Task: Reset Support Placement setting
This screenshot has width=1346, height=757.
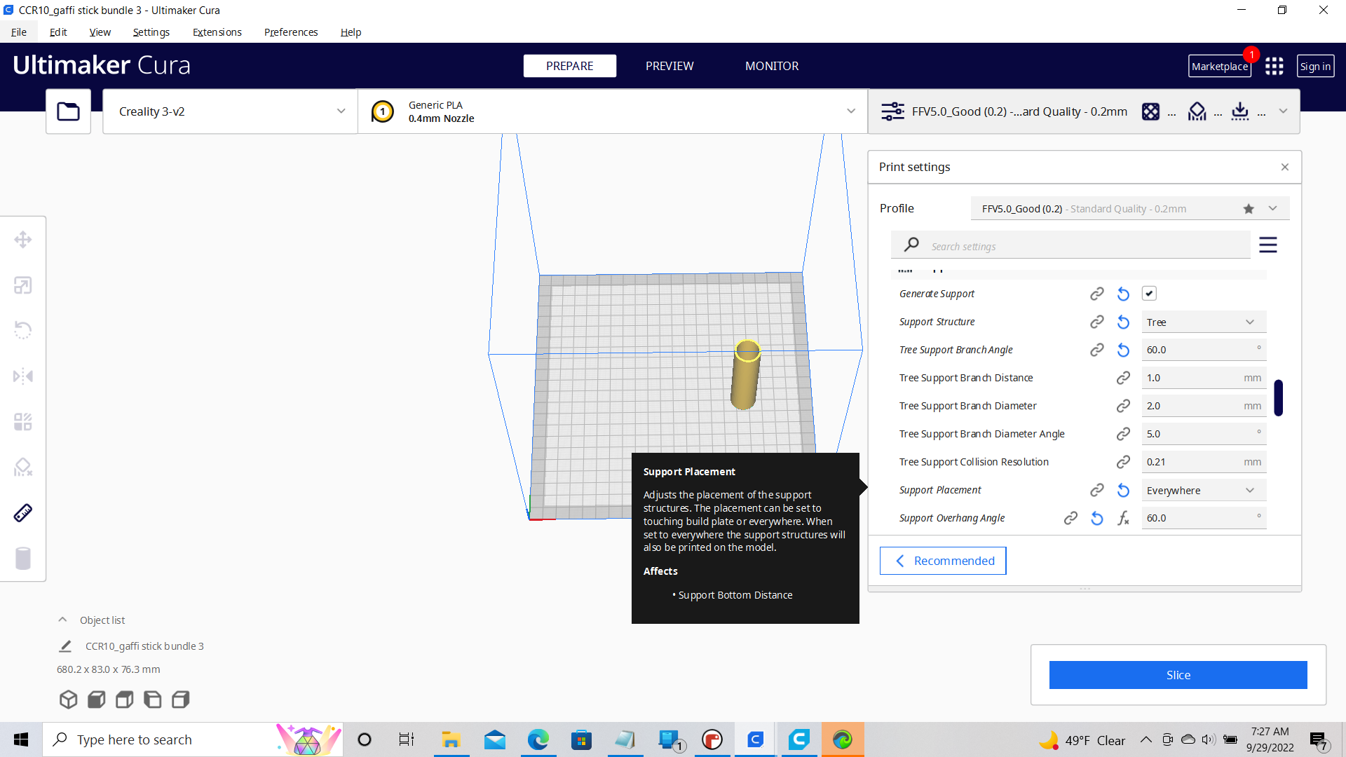Action: pos(1123,490)
